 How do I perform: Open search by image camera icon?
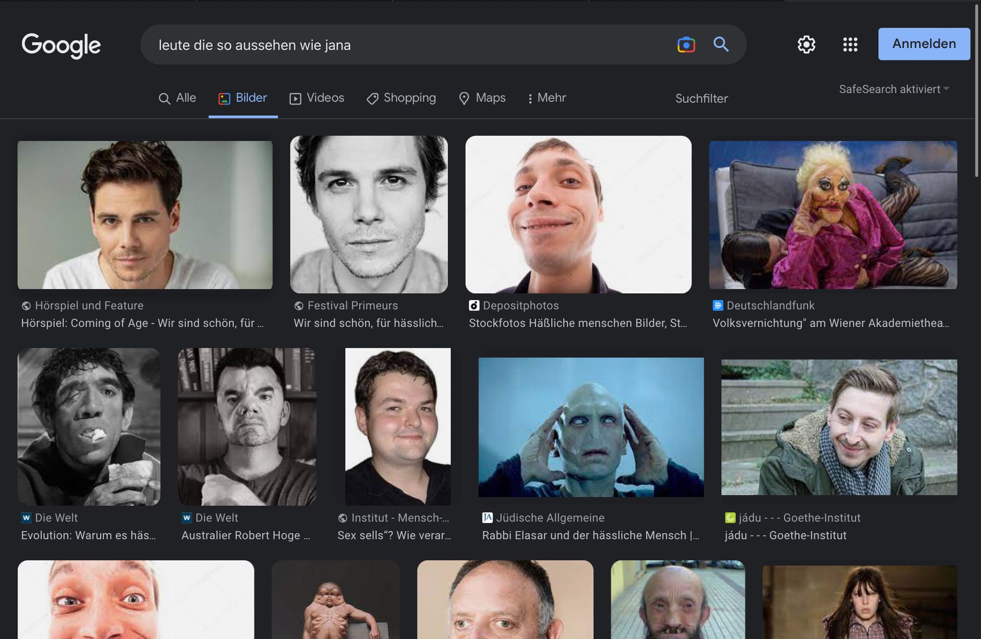[686, 45]
